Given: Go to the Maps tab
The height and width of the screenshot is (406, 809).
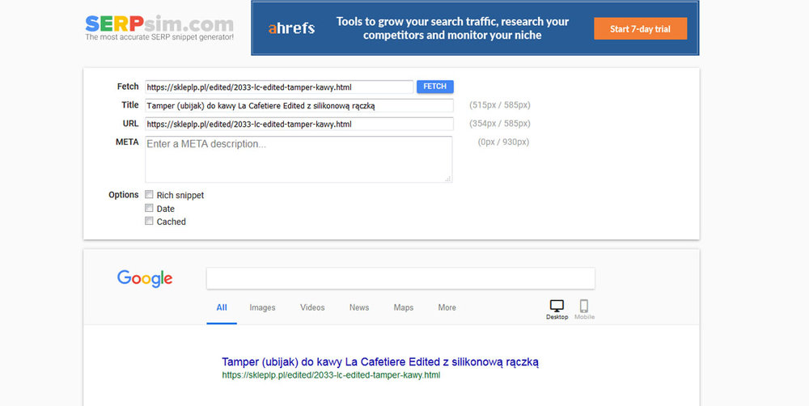Looking at the screenshot, I should point(404,307).
